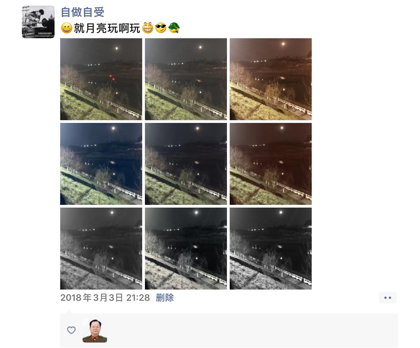Open bottom-right high-contrast monochrome photo

[271, 249]
